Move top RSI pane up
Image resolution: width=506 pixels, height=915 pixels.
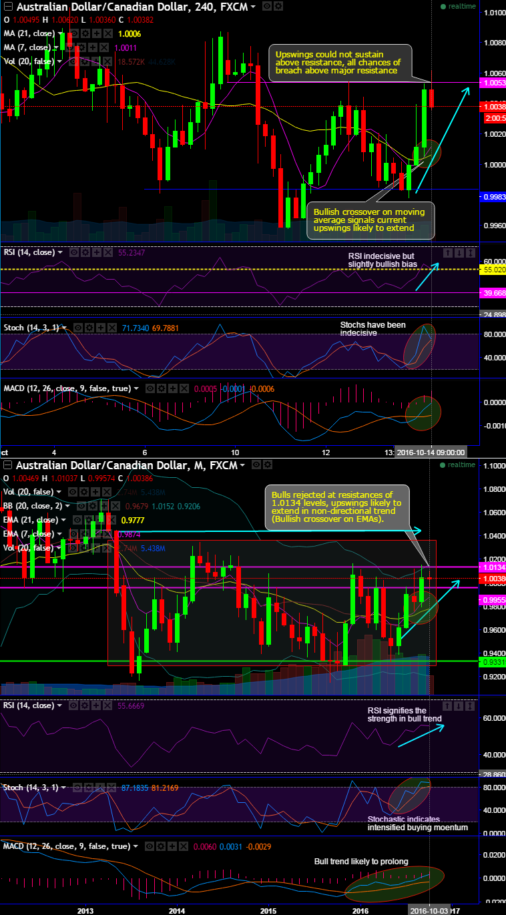[x=448, y=253]
